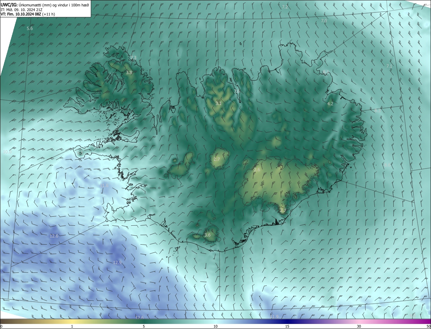
Task: Click the '(+11 h)' forecast offset text
Action: [48, 14]
